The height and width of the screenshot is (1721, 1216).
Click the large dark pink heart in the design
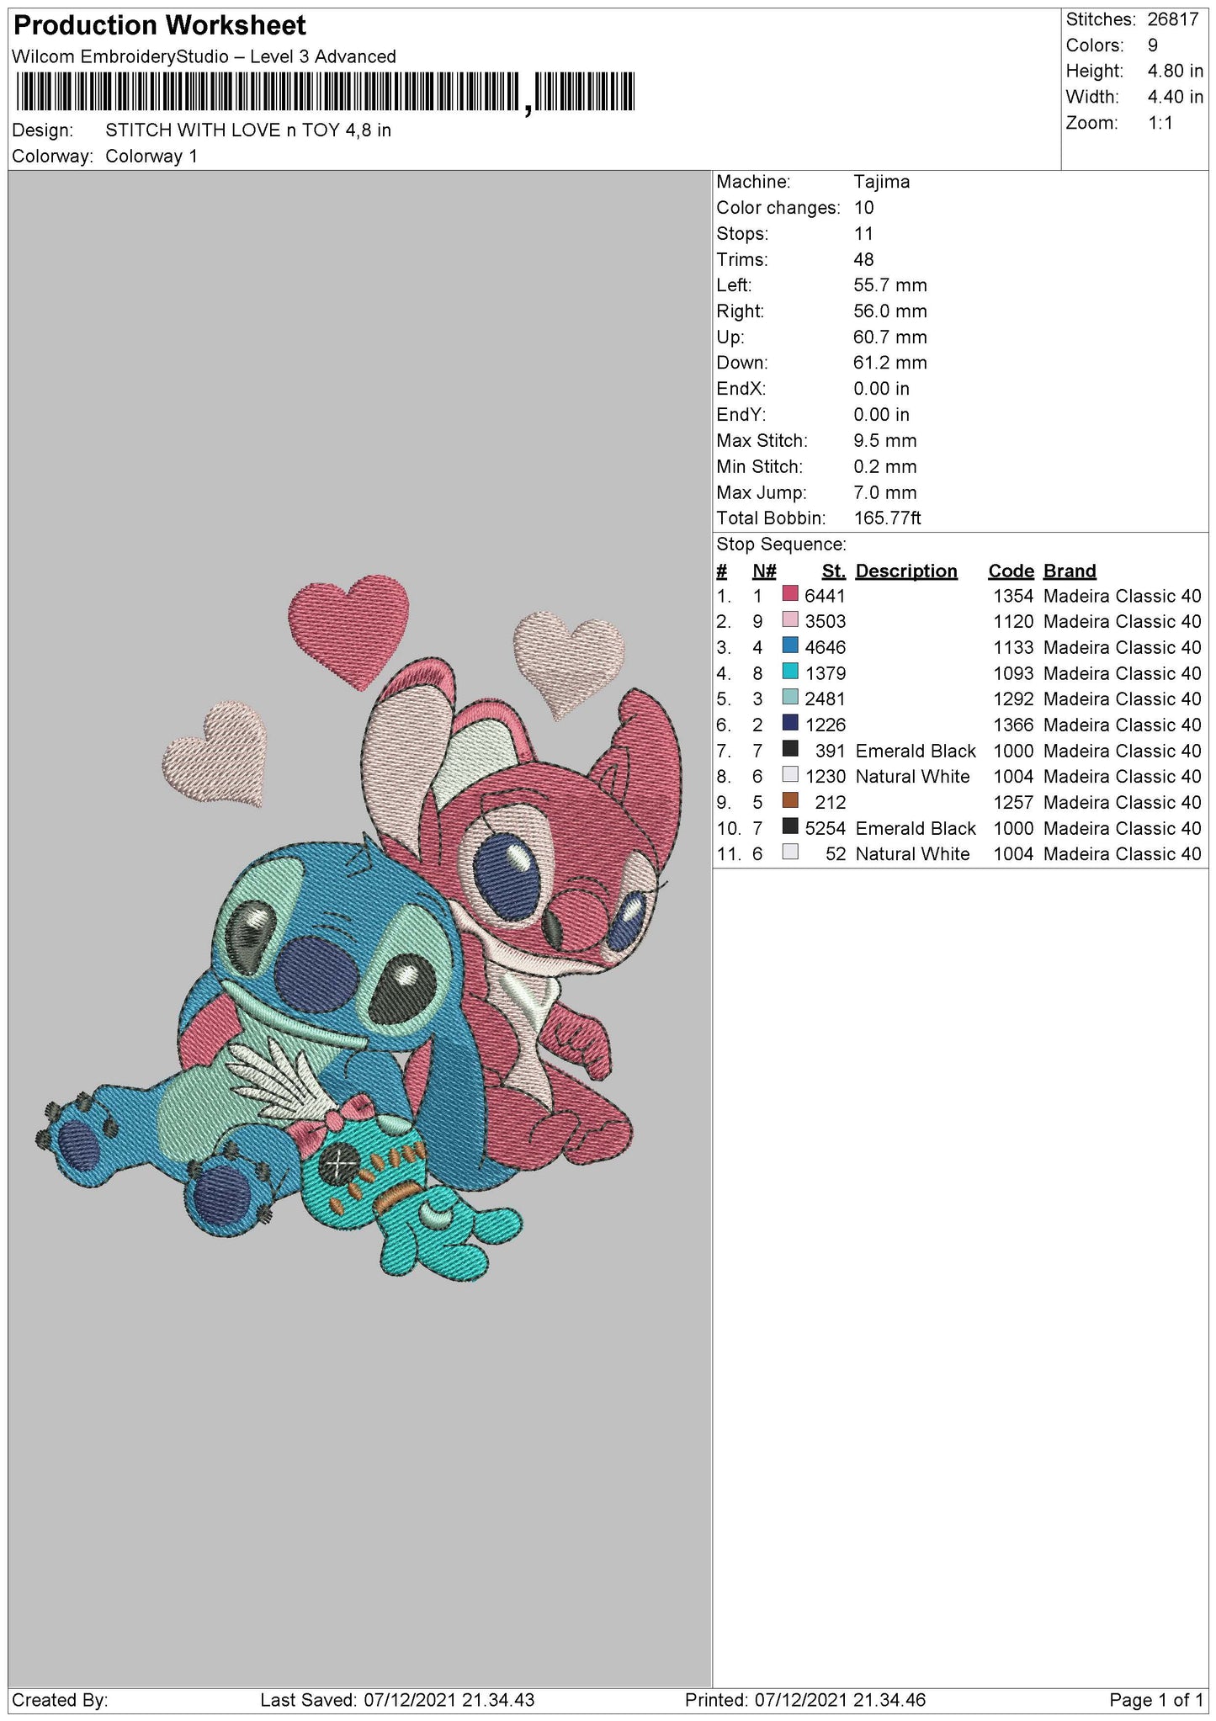(x=348, y=624)
